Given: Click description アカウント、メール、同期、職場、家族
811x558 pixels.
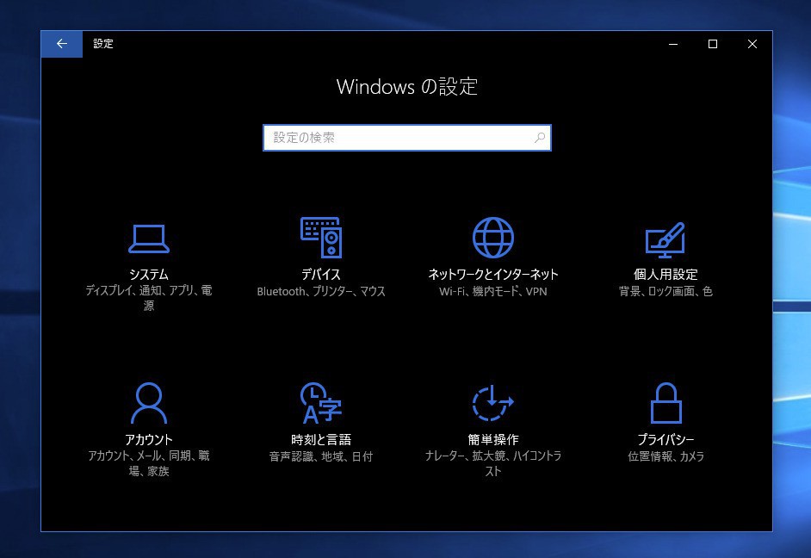Looking at the screenshot, I should 149,463.
